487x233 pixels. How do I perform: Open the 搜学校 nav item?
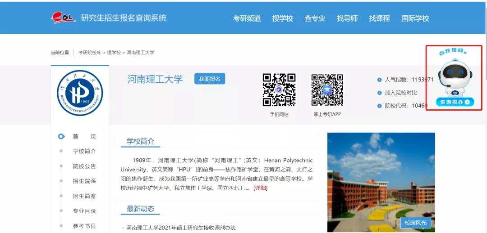(x=283, y=18)
